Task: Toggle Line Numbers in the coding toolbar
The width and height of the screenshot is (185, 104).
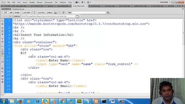Action: point(2,46)
